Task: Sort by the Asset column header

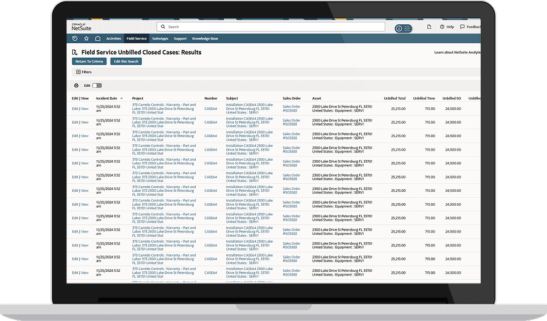Action: [317, 98]
